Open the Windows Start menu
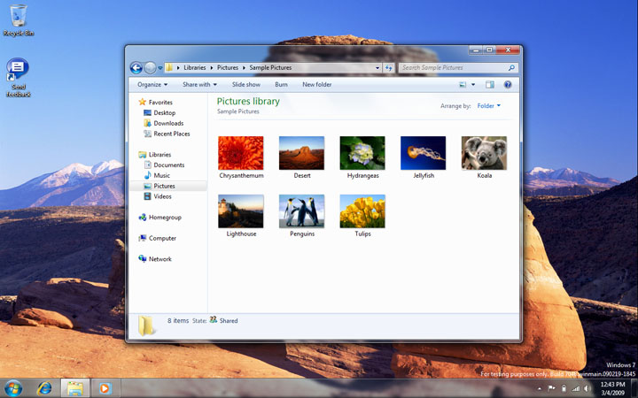 click(13, 388)
